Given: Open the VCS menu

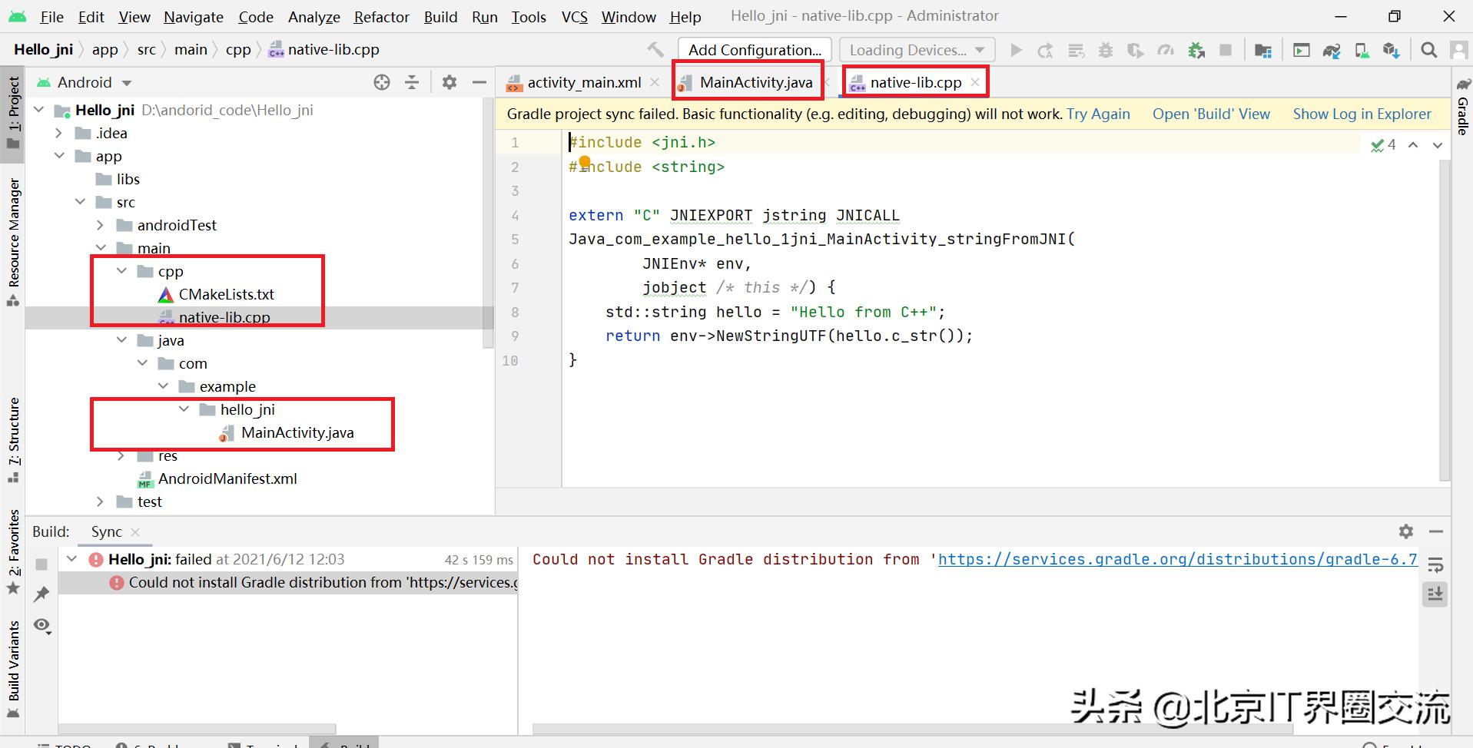Looking at the screenshot, I should click(574, 17).
